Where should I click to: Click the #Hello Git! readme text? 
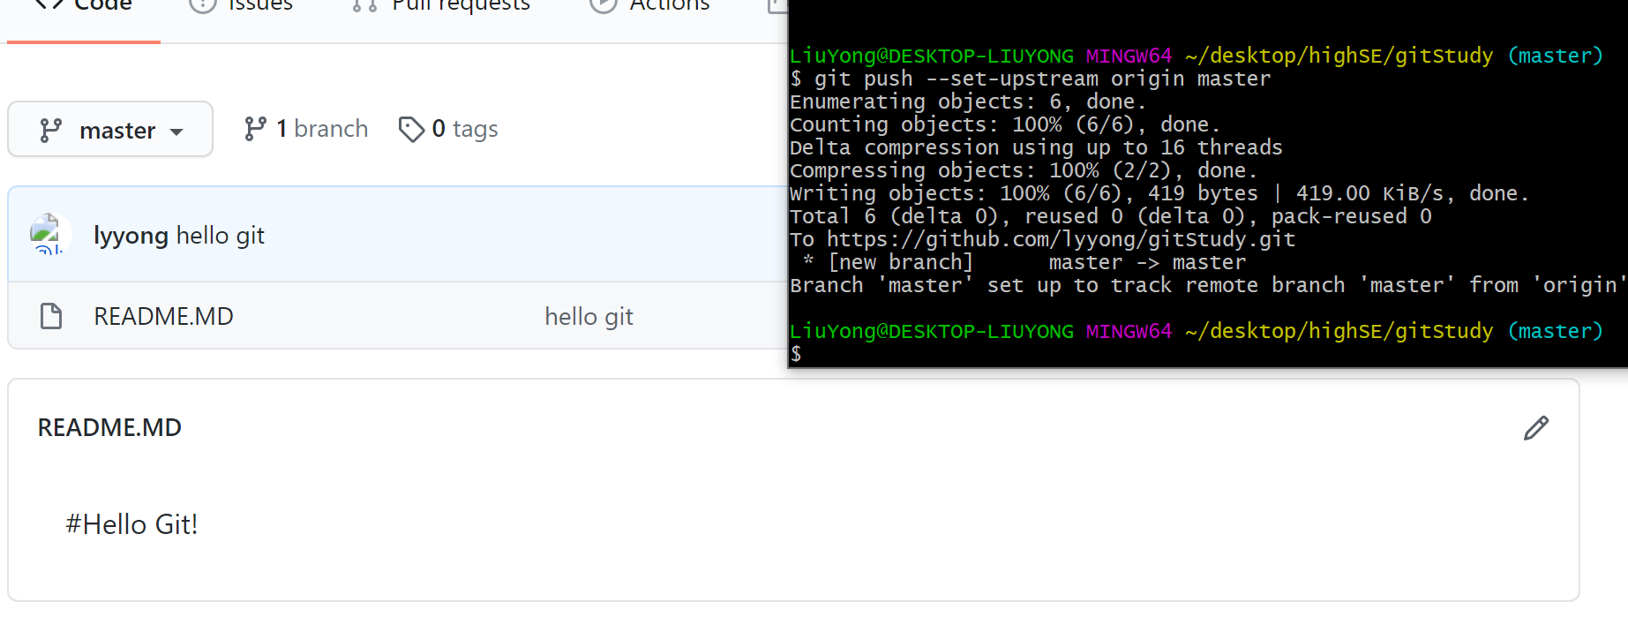(x=131, y=524)
